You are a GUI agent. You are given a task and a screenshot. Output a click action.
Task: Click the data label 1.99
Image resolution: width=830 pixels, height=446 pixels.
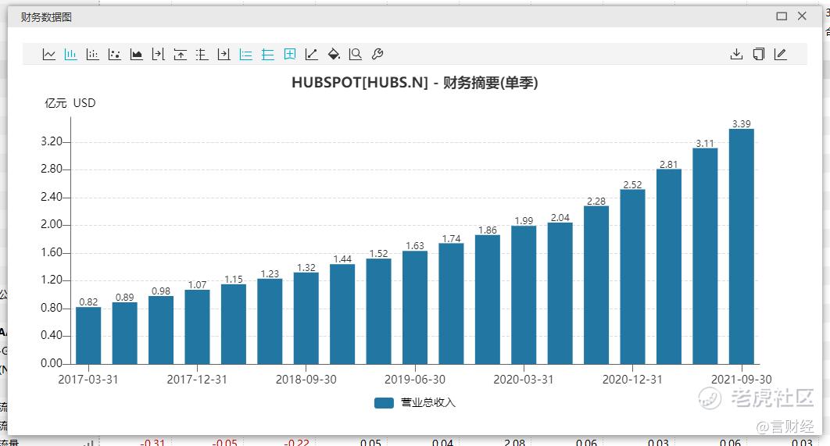pos(524,220)
